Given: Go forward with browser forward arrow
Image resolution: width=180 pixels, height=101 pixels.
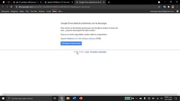Looking at the screenshot, I should 7,7.
